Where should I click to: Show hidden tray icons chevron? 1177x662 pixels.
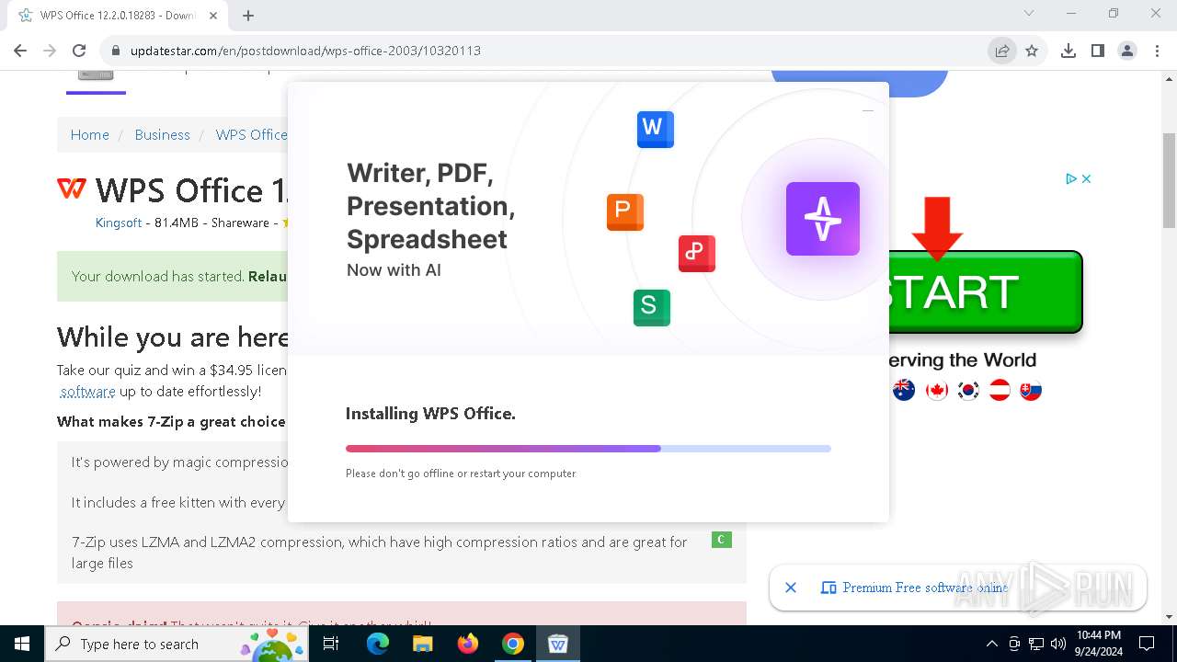click(x=991, y=644)
